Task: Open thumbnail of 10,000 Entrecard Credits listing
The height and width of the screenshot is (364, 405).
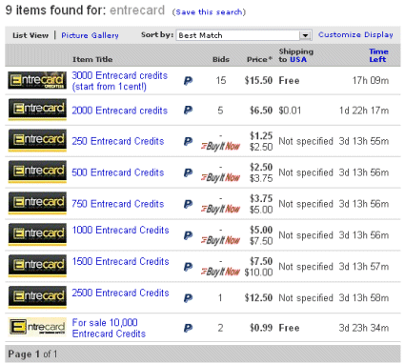Action: tap(37, 327)
